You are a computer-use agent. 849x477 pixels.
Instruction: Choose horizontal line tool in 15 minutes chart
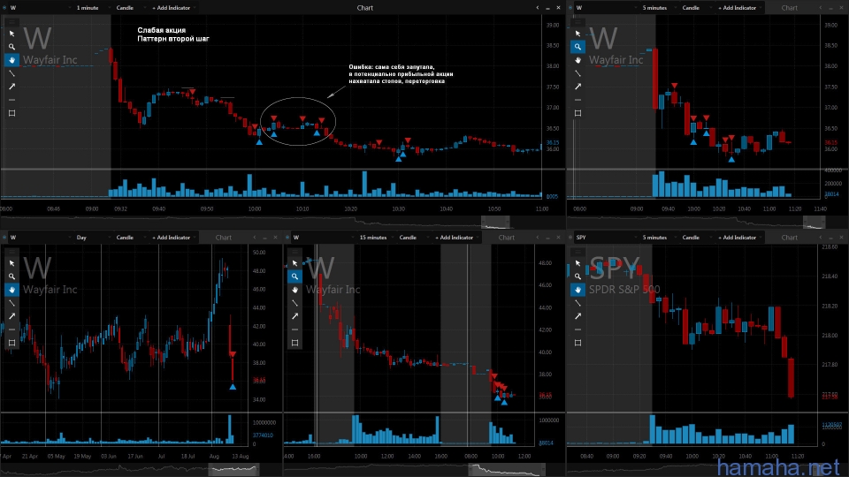click(x=294, y=329)
